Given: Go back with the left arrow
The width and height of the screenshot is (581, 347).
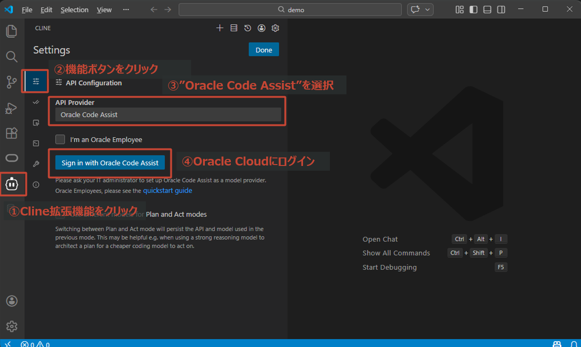Looking at the screenshot, I should point(154,9).
